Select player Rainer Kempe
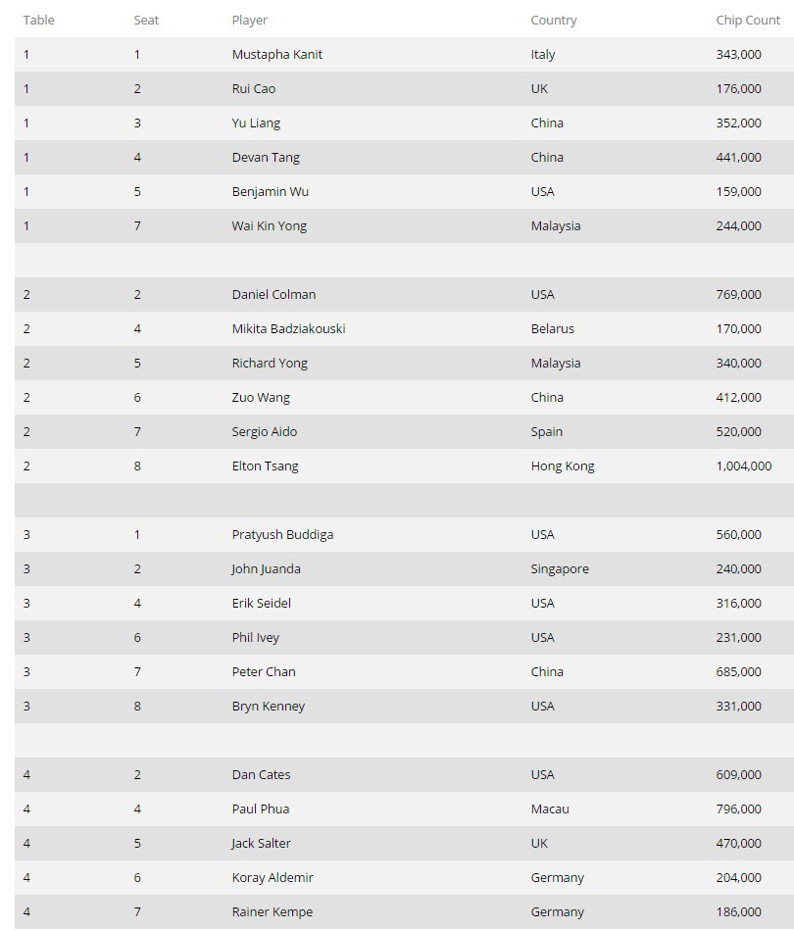Viewport: 794px width, 931px height. point(272,911)
